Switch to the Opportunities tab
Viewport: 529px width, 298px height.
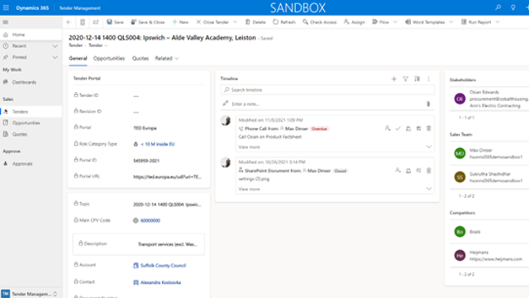click(109, 59)
